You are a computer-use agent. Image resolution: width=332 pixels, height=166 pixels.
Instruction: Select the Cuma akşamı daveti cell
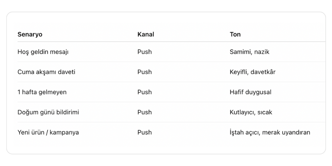pos(46,72)
